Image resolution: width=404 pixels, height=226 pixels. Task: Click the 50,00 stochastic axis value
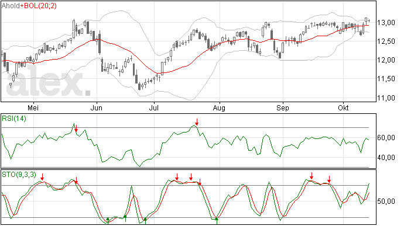(x=386, y=201)
